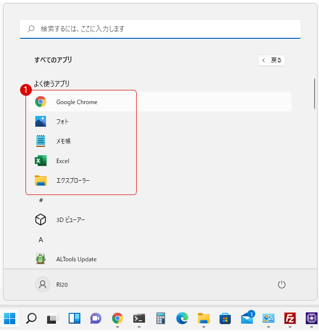Switch to FileZilla on the taskbar
319x332 pixels.
click(290, 318)
